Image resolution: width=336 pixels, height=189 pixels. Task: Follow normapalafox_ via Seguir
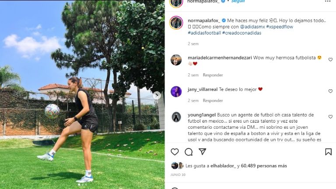click(x=238, y=1)
